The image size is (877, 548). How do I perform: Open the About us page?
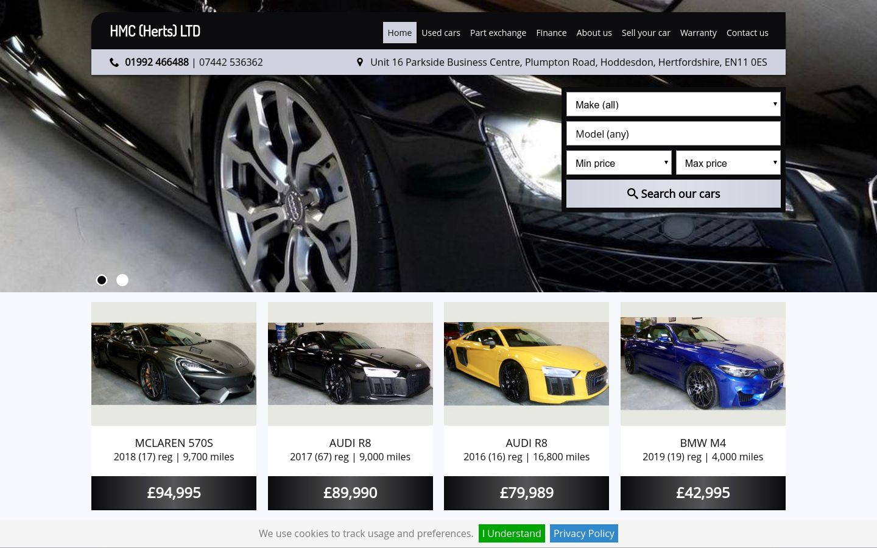[594, 33]
